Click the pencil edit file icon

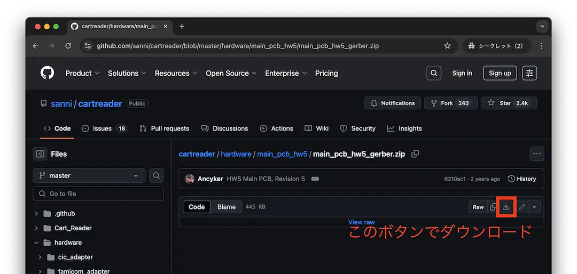522,207
